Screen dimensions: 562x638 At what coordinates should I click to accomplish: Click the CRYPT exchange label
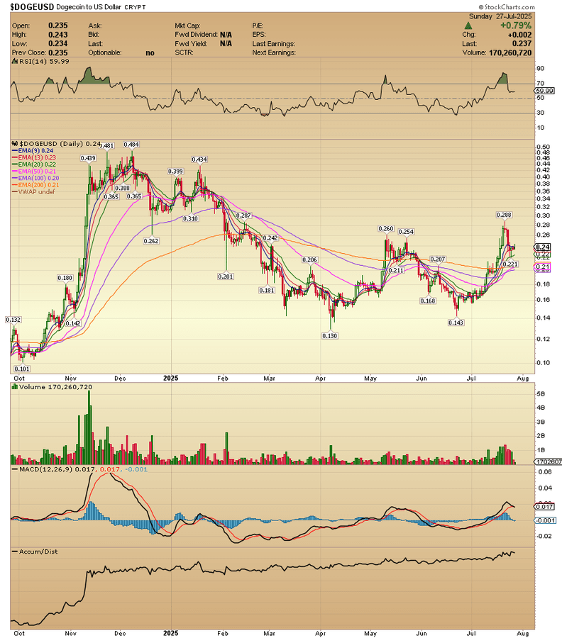point(136,7)
